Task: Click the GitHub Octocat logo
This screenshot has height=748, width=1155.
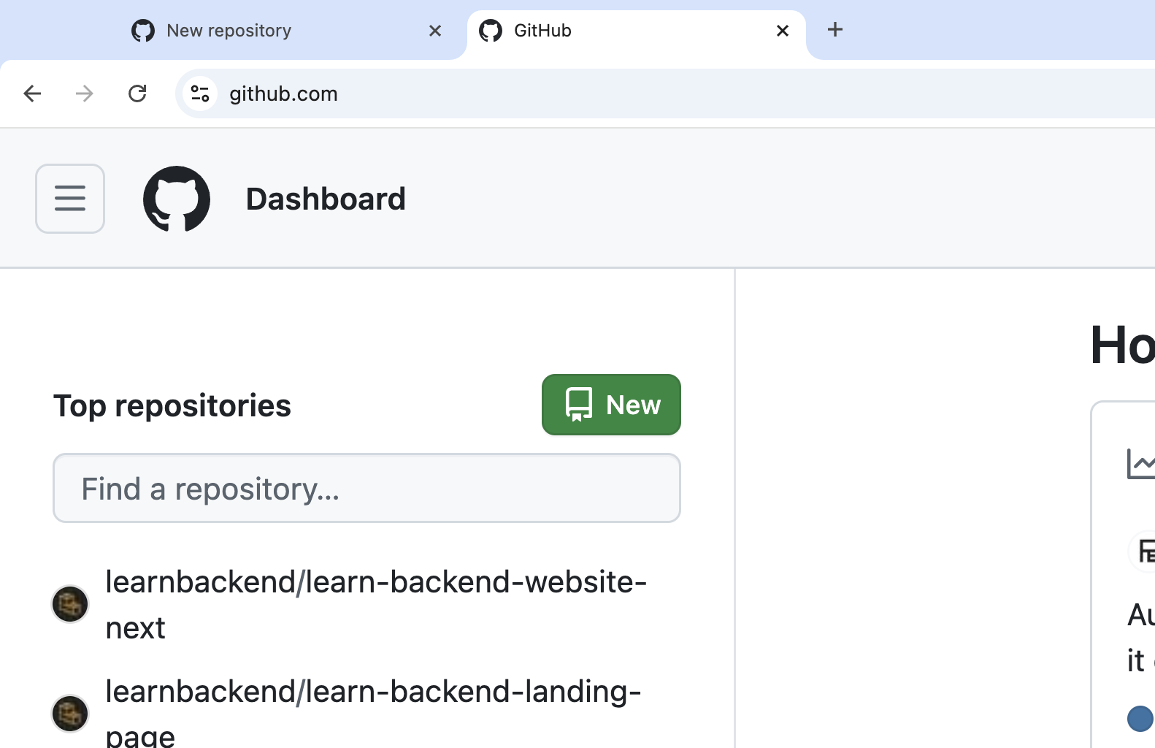Action: tap(177, 199)
